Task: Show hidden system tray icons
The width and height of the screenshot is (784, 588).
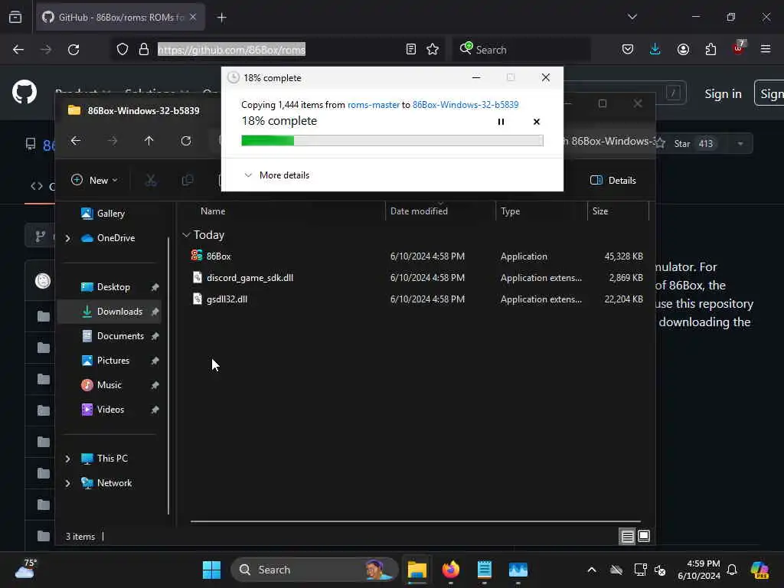Action: click(592, 570)
